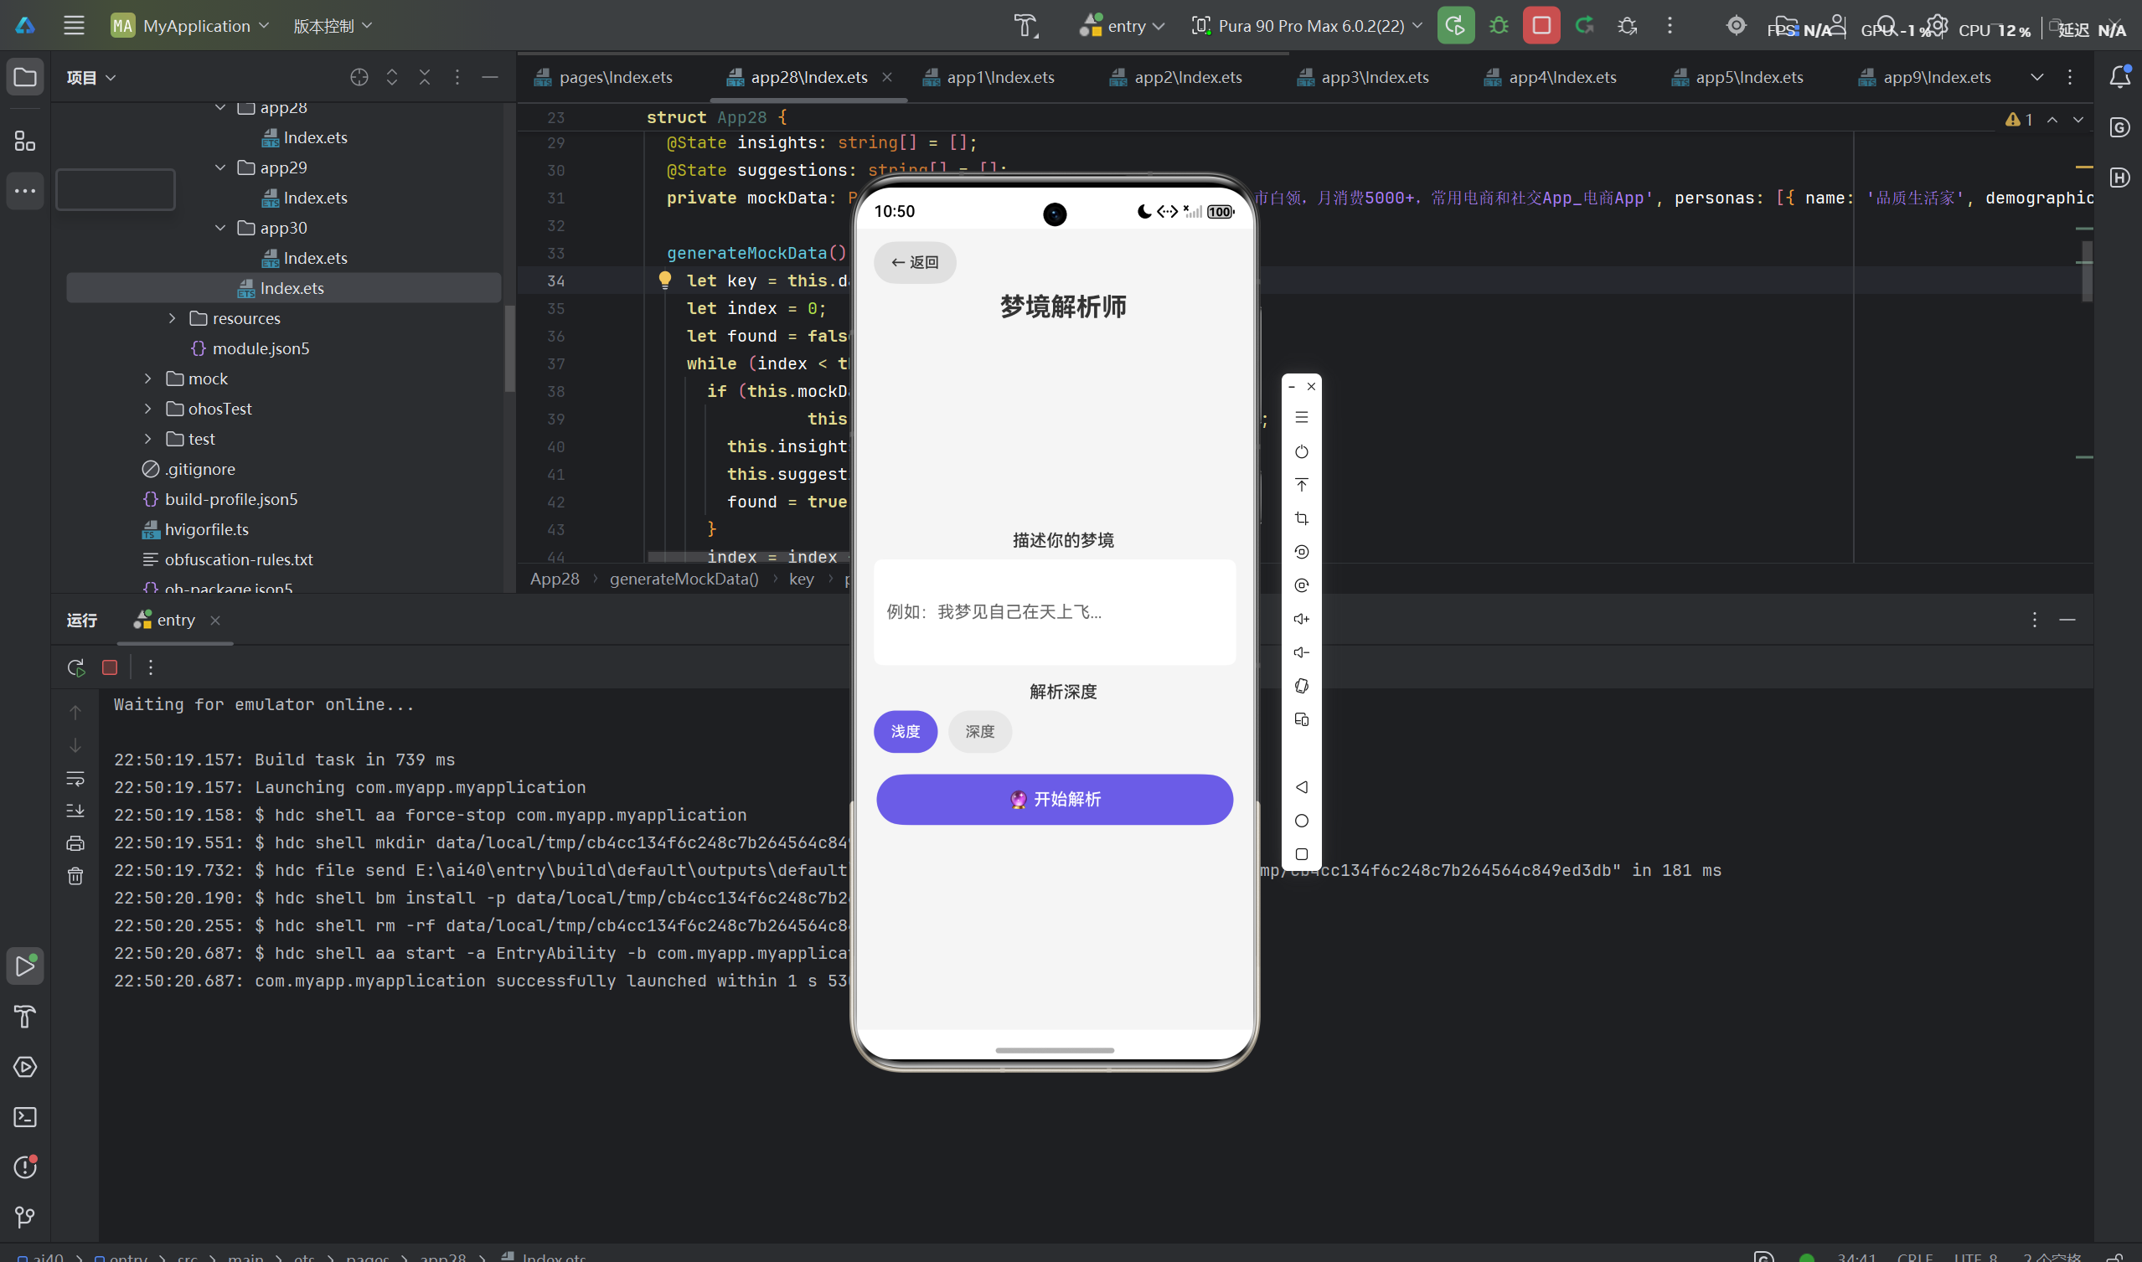
Task: Click generateMockData() breadcrumb
Action: pos(684,579)
